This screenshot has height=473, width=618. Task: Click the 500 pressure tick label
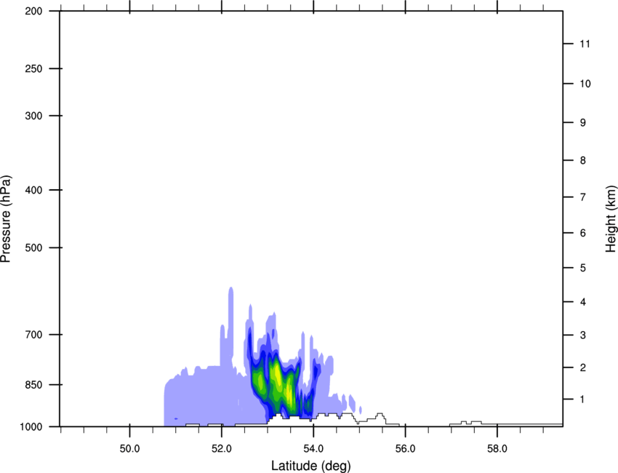point(33,247)
